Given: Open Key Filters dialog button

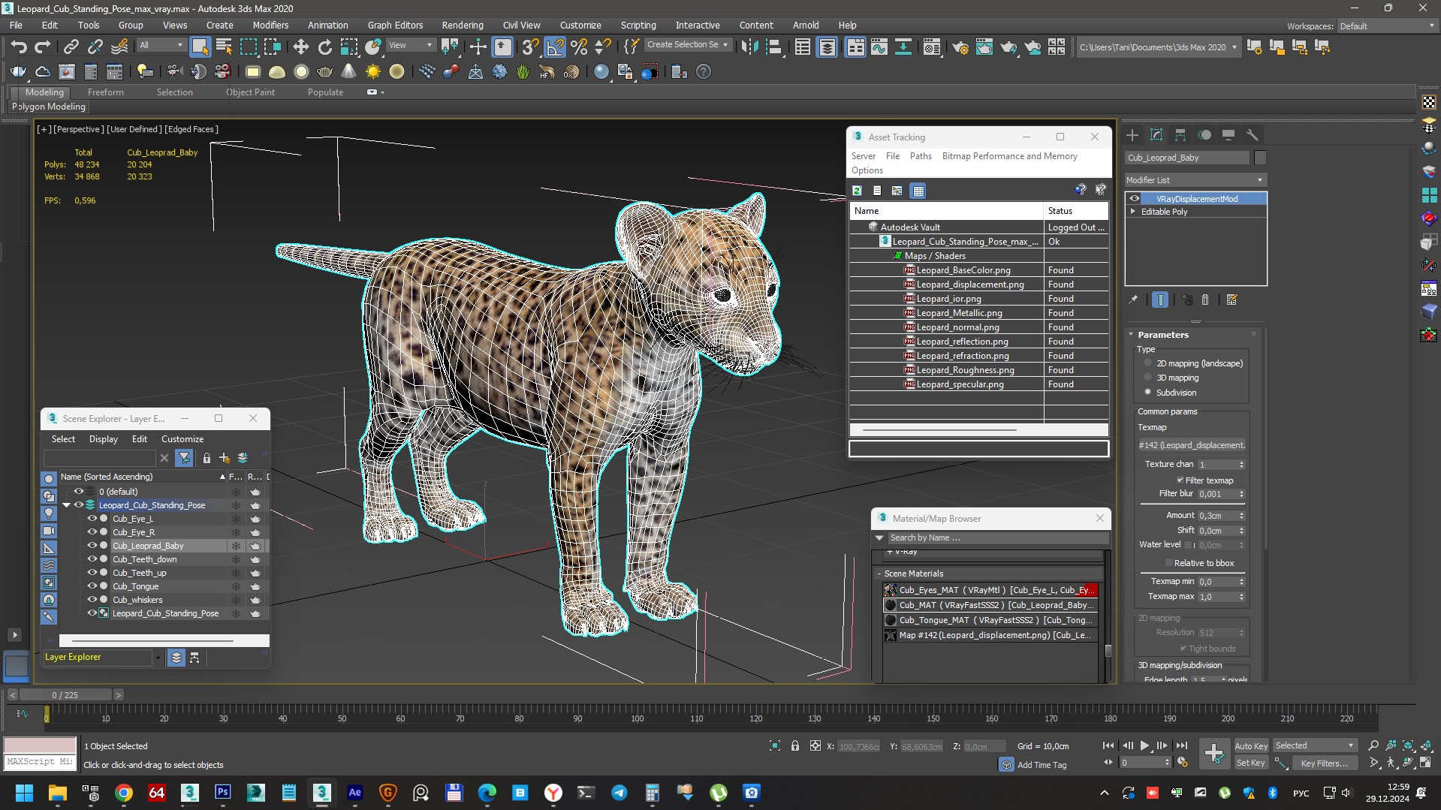Looking at the screenshot, I should point(1324,763).
